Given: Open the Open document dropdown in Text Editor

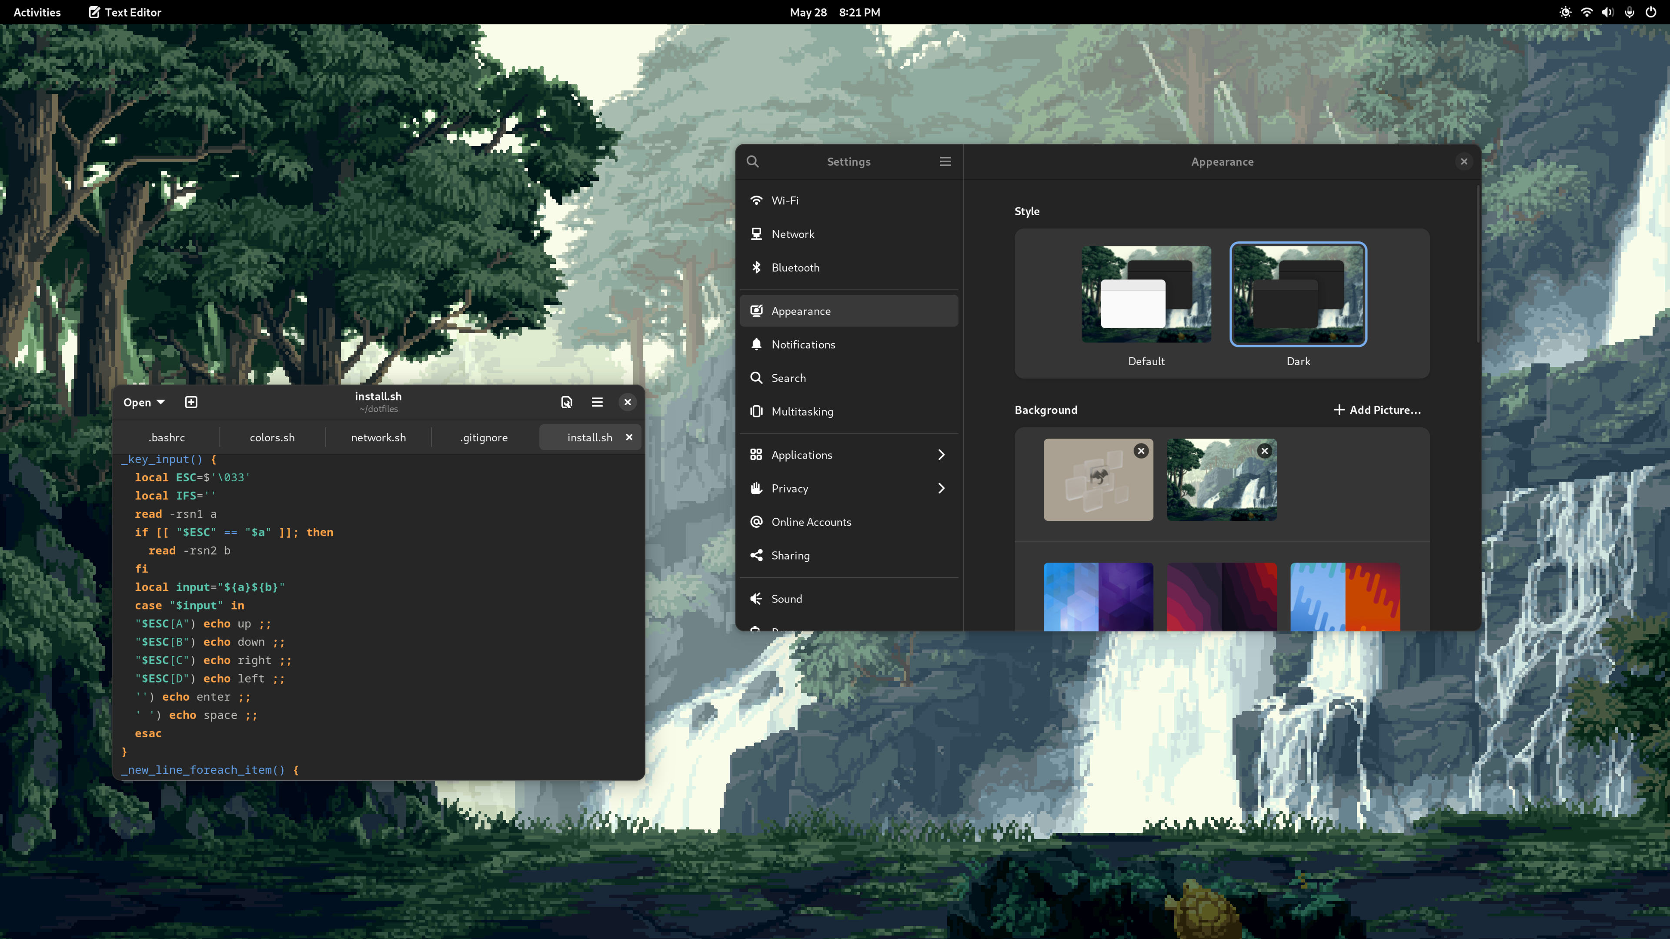Looking at the screenshot, I should tap(143, 402).
